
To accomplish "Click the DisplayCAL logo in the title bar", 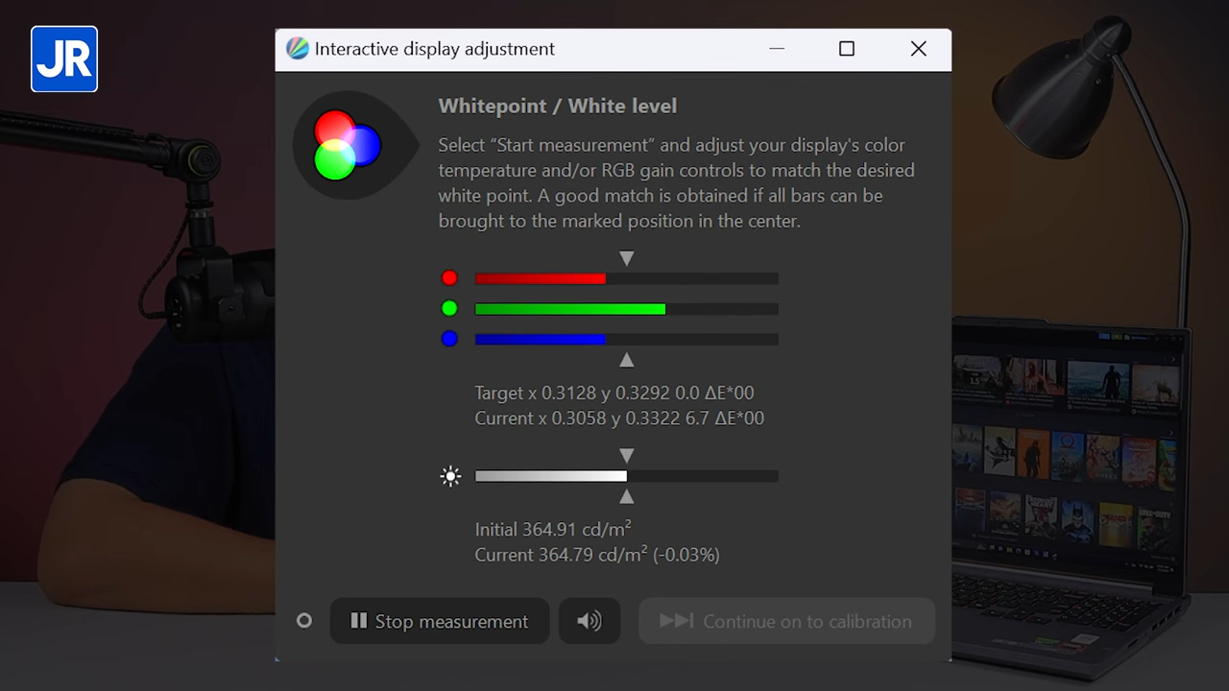I will 298,48.
